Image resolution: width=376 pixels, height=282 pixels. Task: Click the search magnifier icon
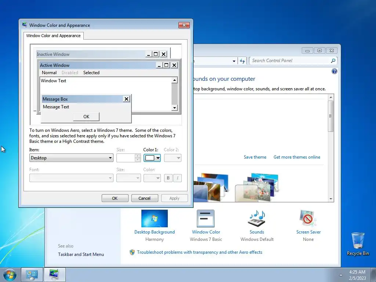333,61
